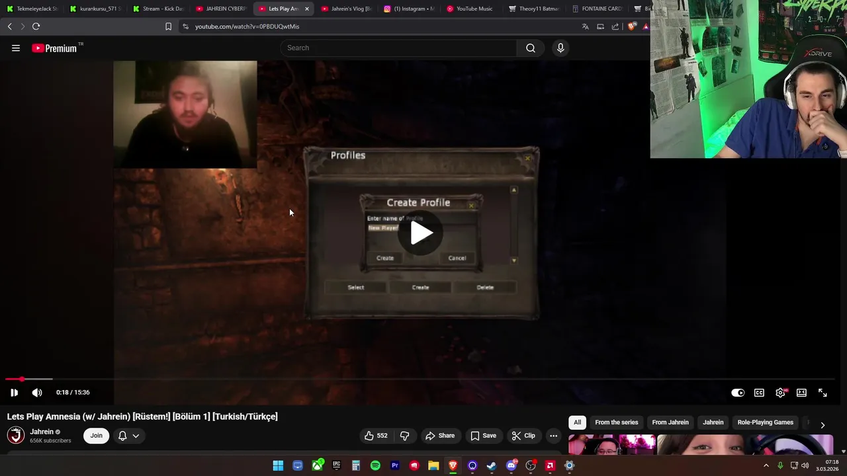847x476 pixels.
Task: Open the system volume tray icon
Action: (x=805, y=465)
